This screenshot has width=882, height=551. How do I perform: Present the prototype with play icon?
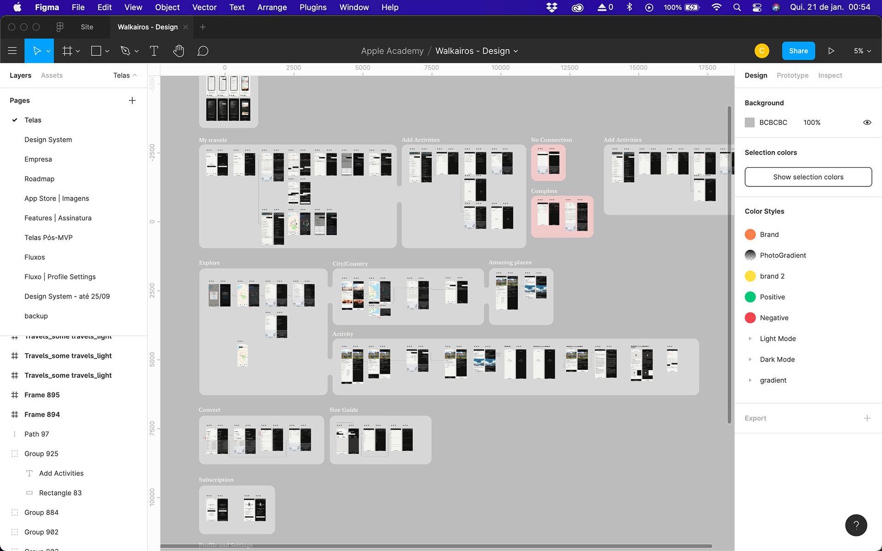(x=831, y=51)
